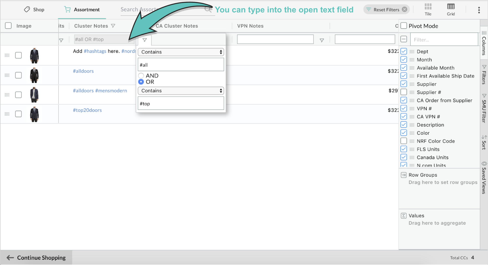488x265 pixels.
Task: Collapse the column list using minus box
Action: tap(404, 39)
